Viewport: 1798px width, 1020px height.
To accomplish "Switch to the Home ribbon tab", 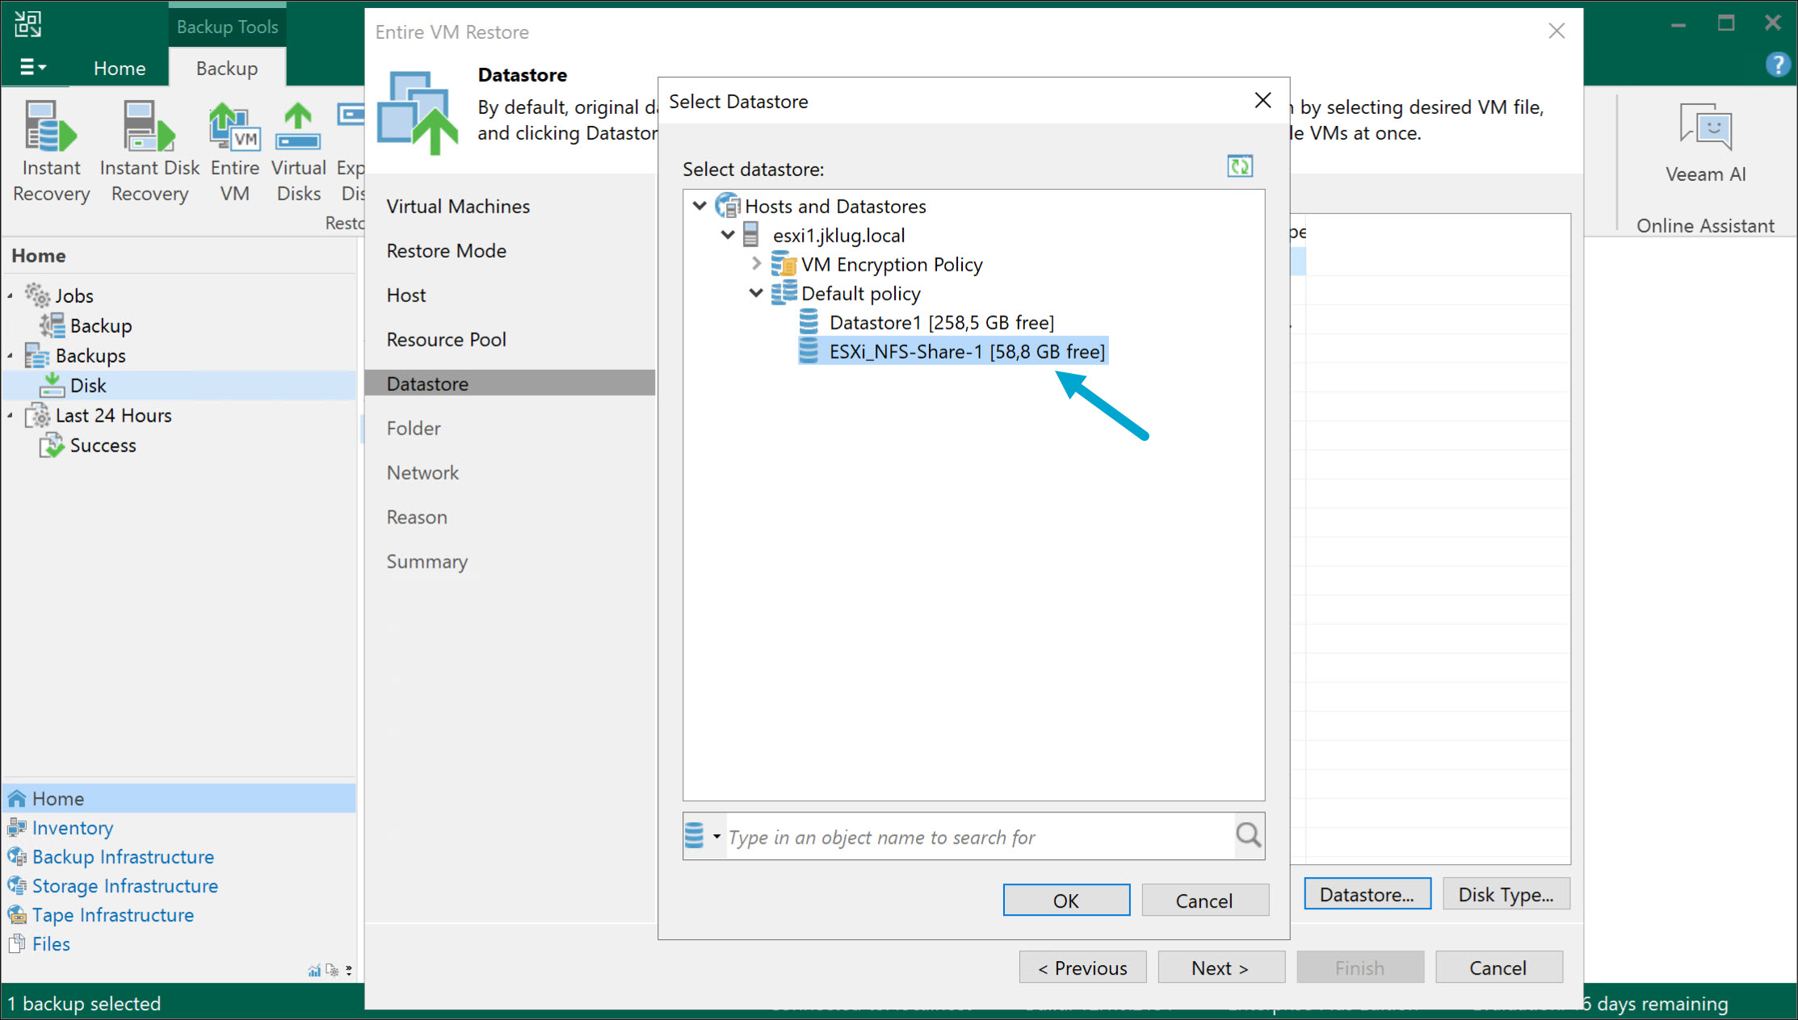I will pos(119,68).
